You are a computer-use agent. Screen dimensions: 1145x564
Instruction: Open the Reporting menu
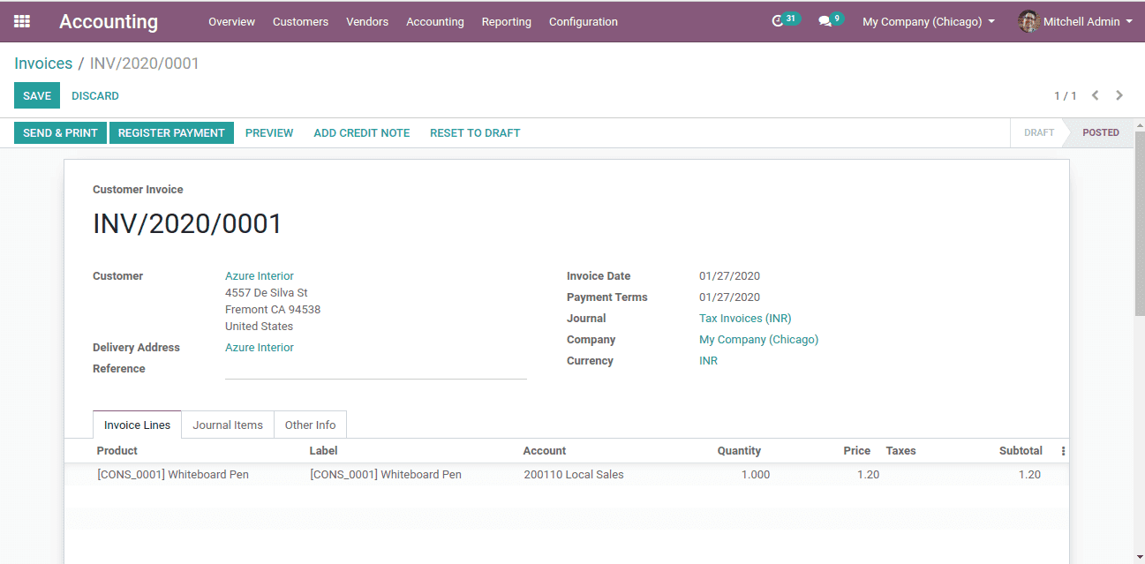[x=507, y=21]
